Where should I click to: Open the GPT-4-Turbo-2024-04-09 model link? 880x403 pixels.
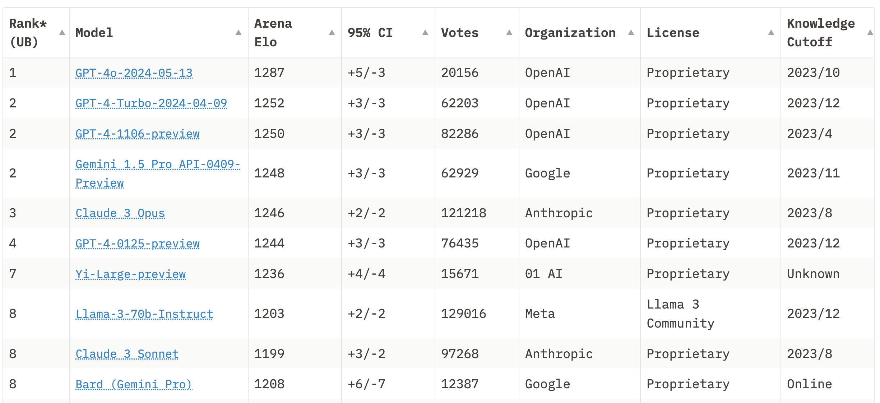(x=151, y=103)
